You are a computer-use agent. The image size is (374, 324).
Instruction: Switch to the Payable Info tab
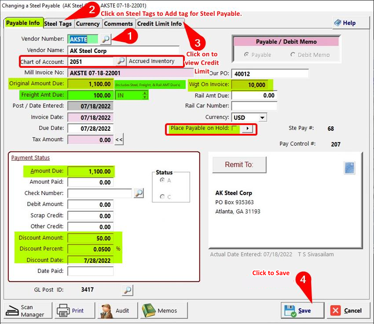(23, 23)
